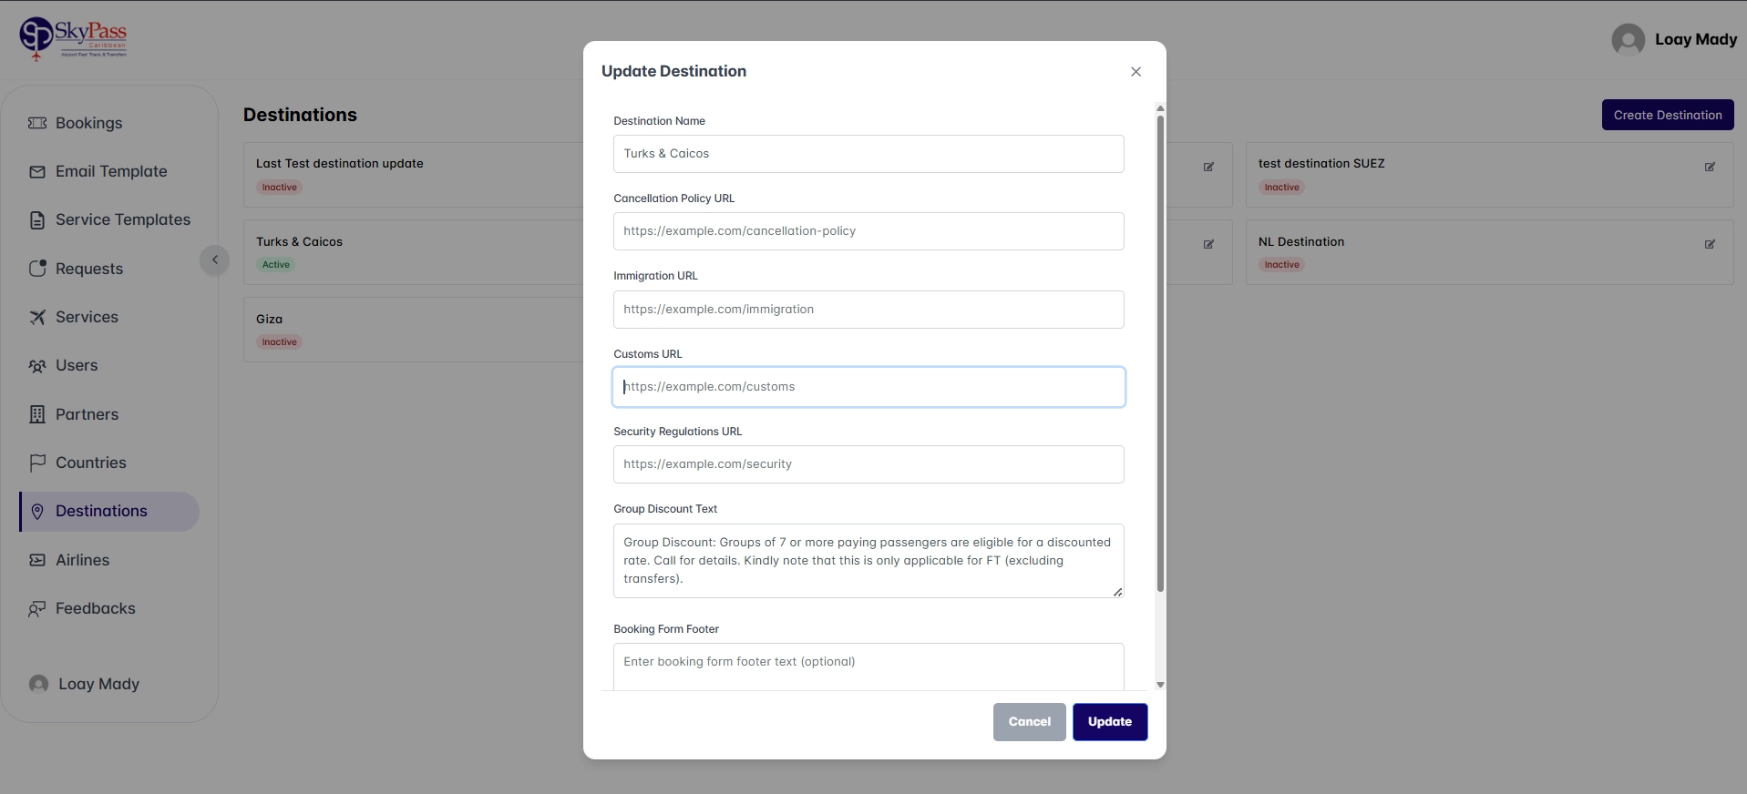Click the dialog scrollbar down arrow
This screenshot has height=794, width=1747.
(x=1160, y=685)
